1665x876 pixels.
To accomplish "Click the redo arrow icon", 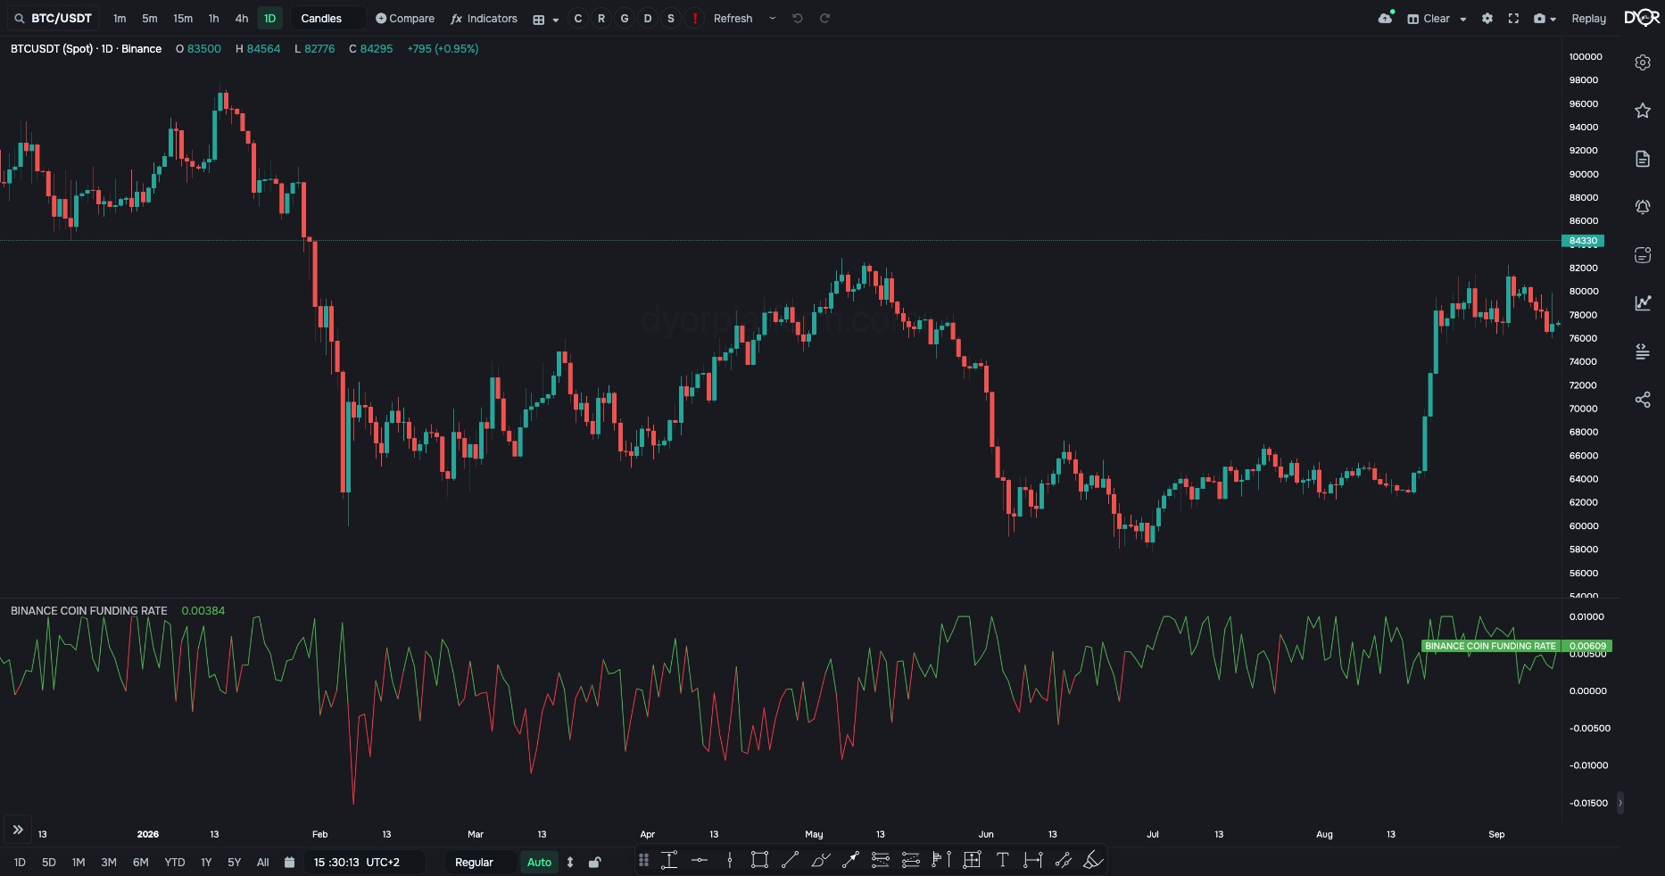I will click(824, 19).
